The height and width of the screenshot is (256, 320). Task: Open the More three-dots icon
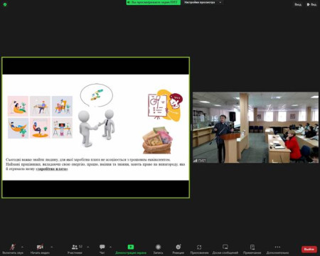pyautogui.click(x=277, y=247)
